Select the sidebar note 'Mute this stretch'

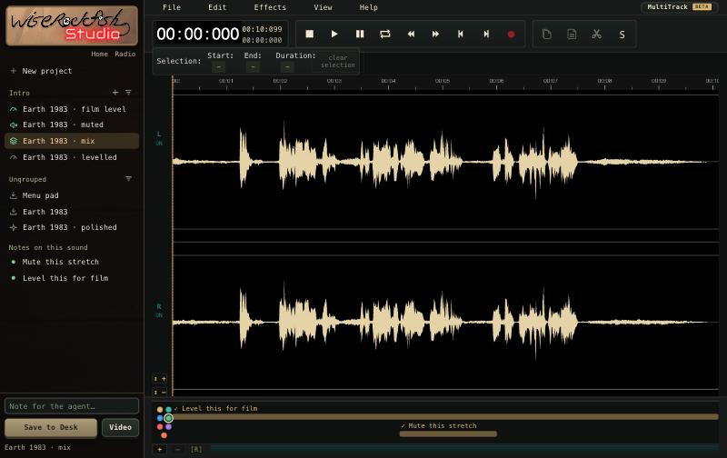pyautogui.click(x=72, y=262)
